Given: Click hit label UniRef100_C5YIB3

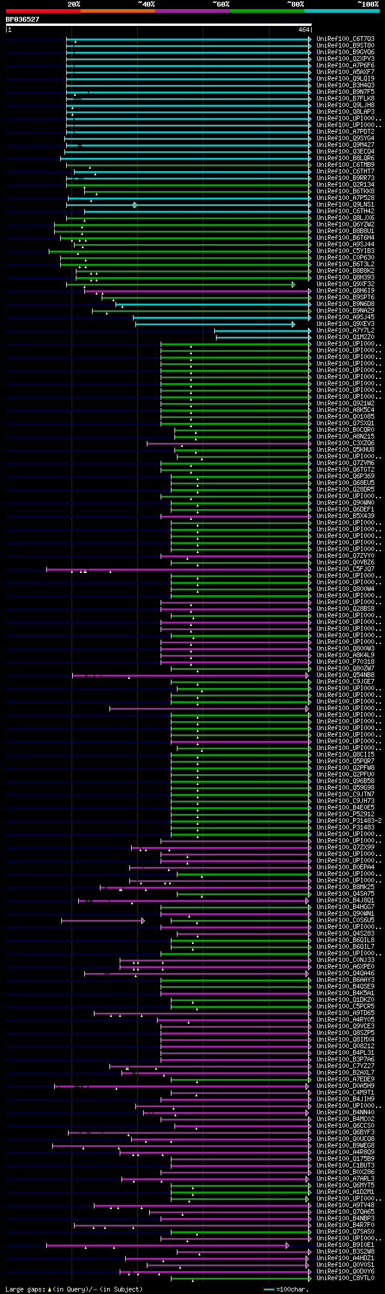Looking at the screenshot, I should [x=345, y=251].
